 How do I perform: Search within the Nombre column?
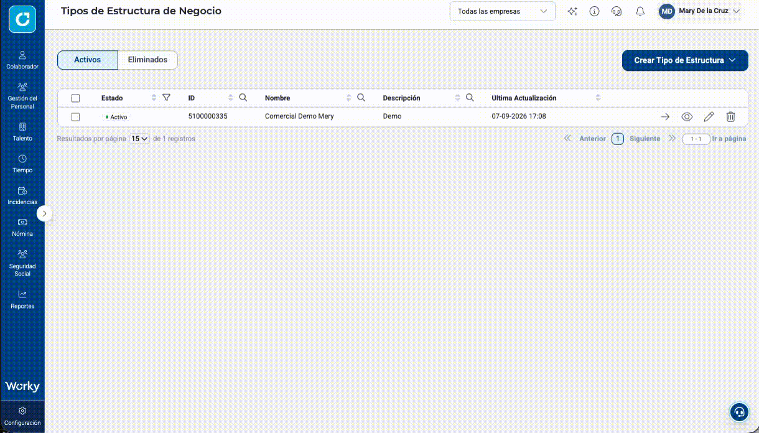coord(361,98)
